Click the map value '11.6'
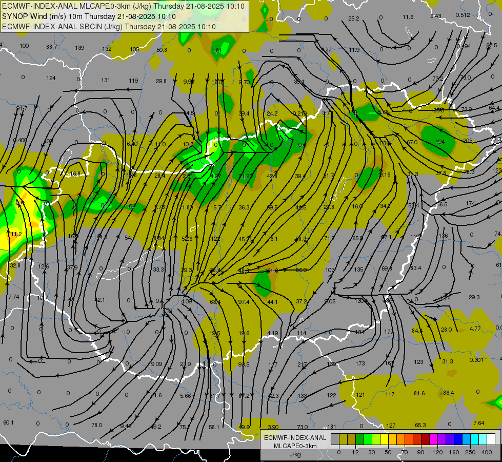The width and height of the screenshot is (502, 462). pos(408,17)
